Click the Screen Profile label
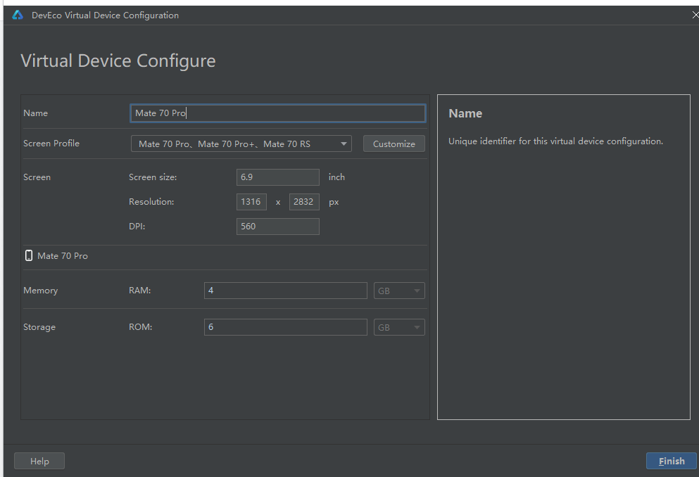The width and height of the screenshot is (699, 477). (51, 144)
